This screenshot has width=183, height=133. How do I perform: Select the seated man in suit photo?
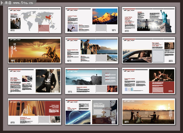click(48, 81)
